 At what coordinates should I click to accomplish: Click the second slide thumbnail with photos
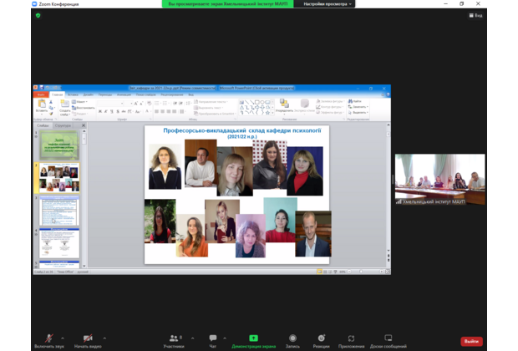tap(58, 177)
